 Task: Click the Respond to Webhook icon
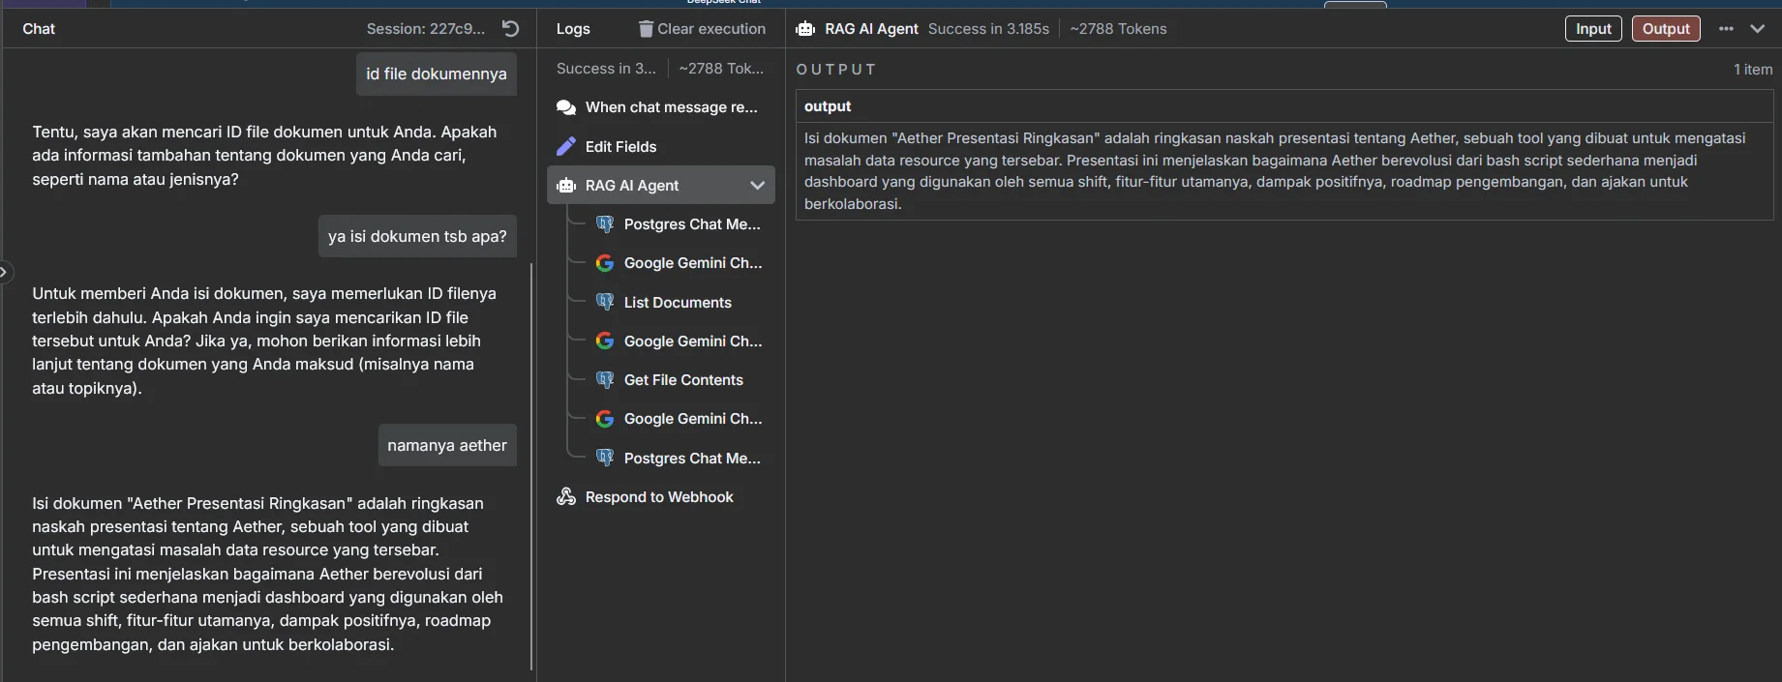[x=566, y=496]
